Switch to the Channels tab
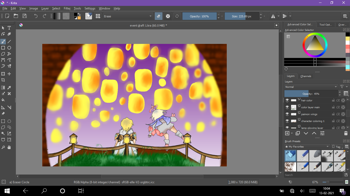 coord(306,76)
